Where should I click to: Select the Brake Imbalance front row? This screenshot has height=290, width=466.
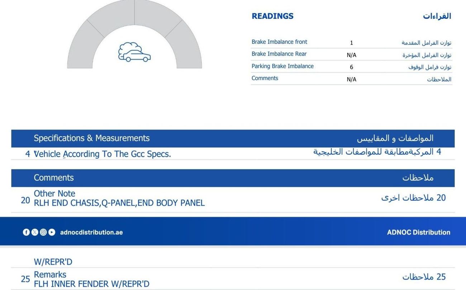pyautogui.click(x=279, y=42)
